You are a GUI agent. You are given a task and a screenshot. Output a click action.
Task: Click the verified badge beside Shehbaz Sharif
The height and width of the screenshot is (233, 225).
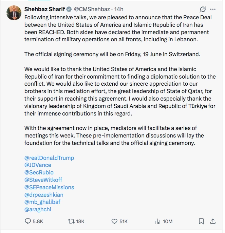(69, 9)
